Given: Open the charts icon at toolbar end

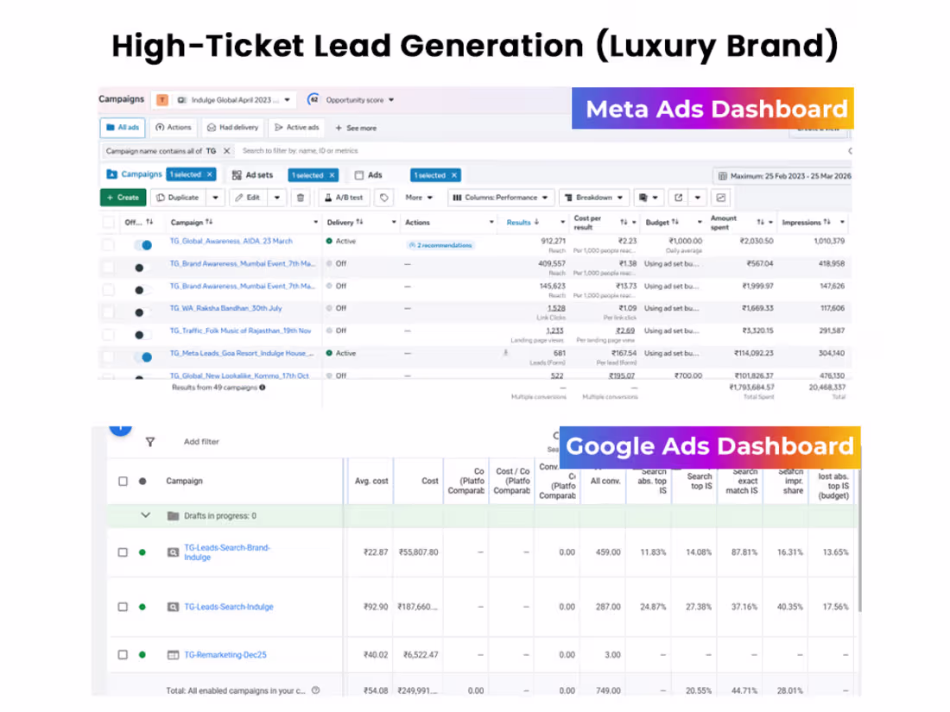Looking at the screenshot, I should pos(721,198).
